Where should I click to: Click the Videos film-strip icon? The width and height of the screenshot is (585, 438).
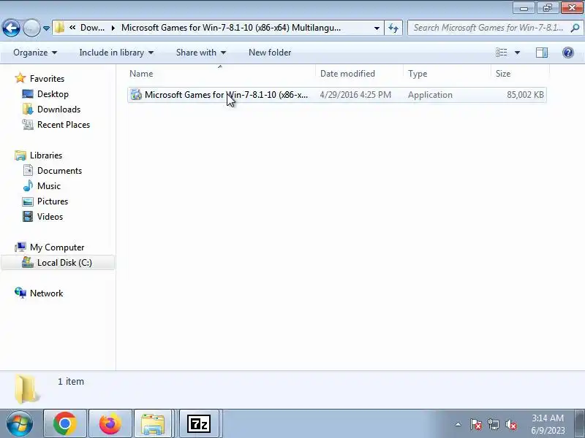[28, 216]
